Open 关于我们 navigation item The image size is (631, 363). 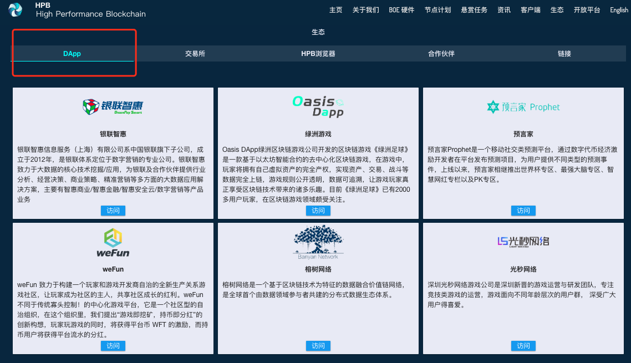point(366,10)
